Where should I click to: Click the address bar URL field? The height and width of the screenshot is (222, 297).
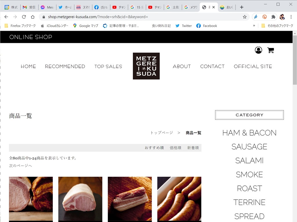click(x=144, y=17)
